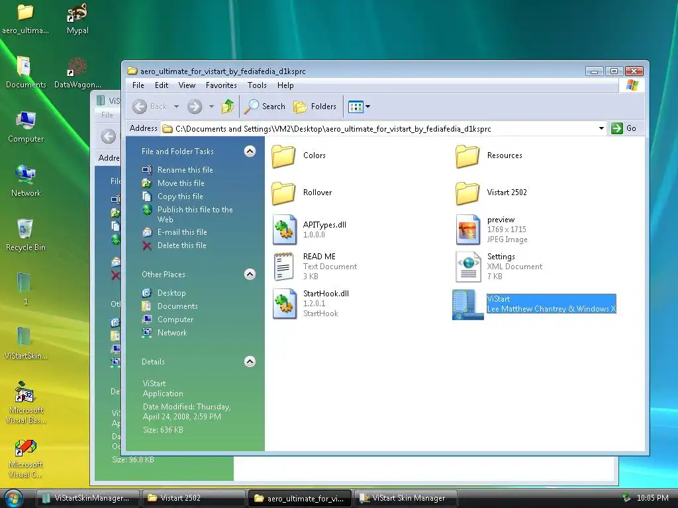678x508 pixels.
Task: Click the Go button
Action: point(624,128)
